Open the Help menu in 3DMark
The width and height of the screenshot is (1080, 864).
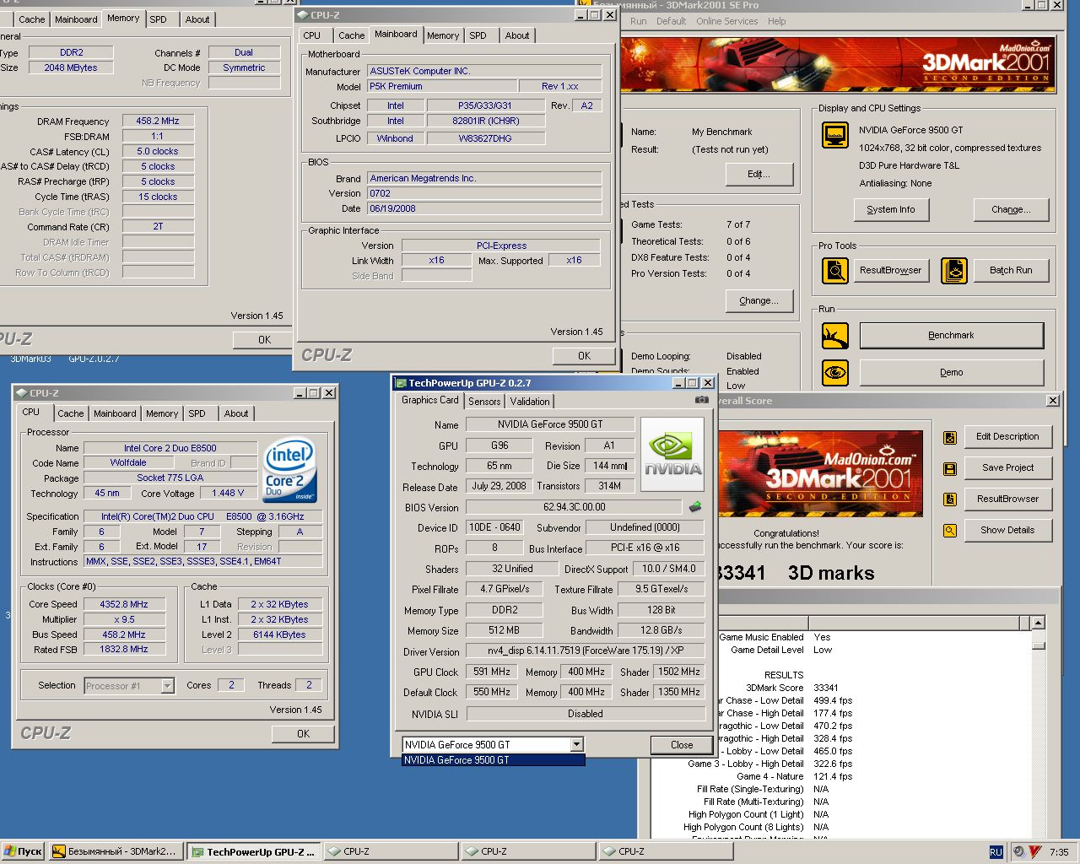tap(777, 21)
